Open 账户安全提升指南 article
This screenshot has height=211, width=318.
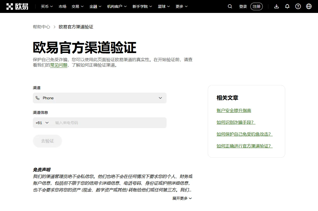tap(234, 111)
